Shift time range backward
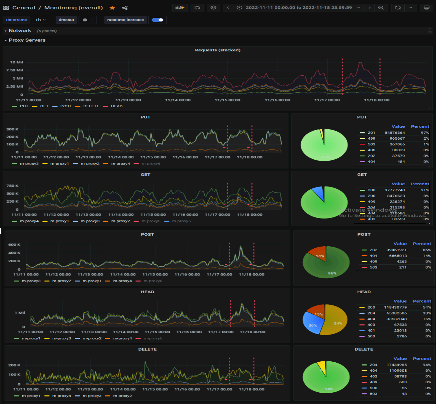436x404 pixels. pos(228,8)
